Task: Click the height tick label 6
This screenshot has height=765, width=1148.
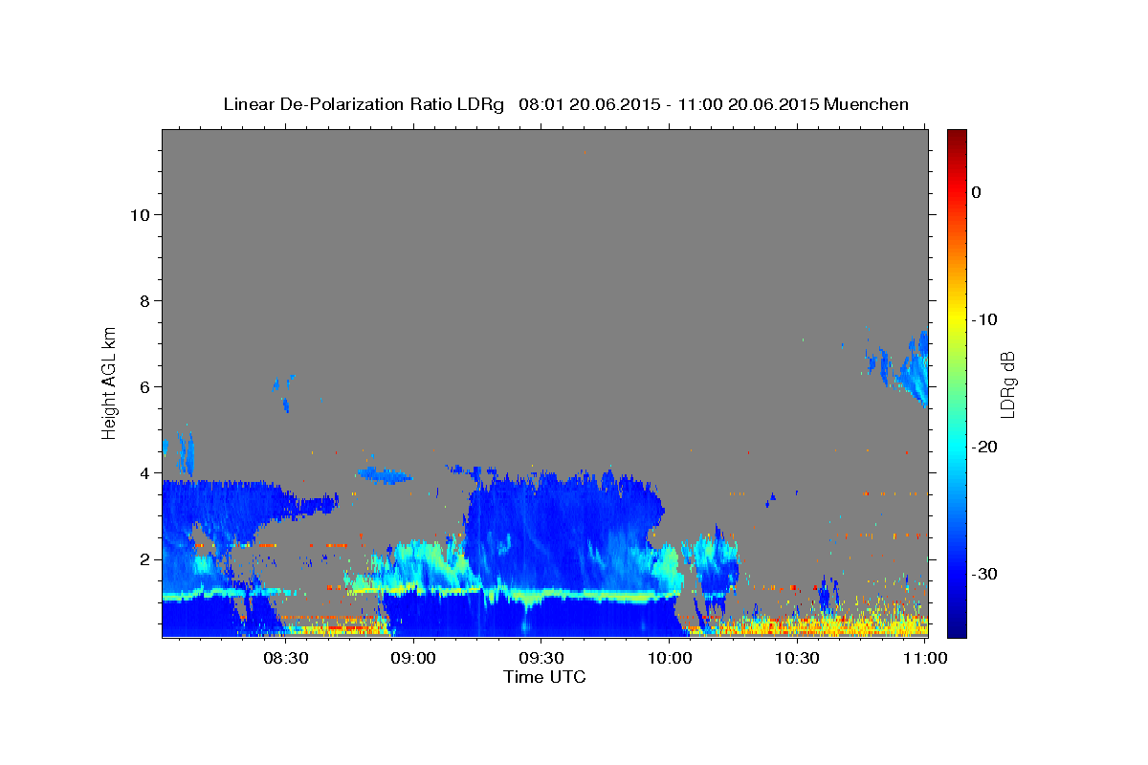Action: [x=144, y=387]
